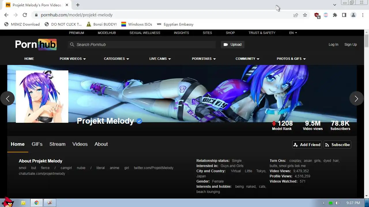Open the Bonzi BUDDY! bookmark
The image size is (369, 207).
point(101,24)
